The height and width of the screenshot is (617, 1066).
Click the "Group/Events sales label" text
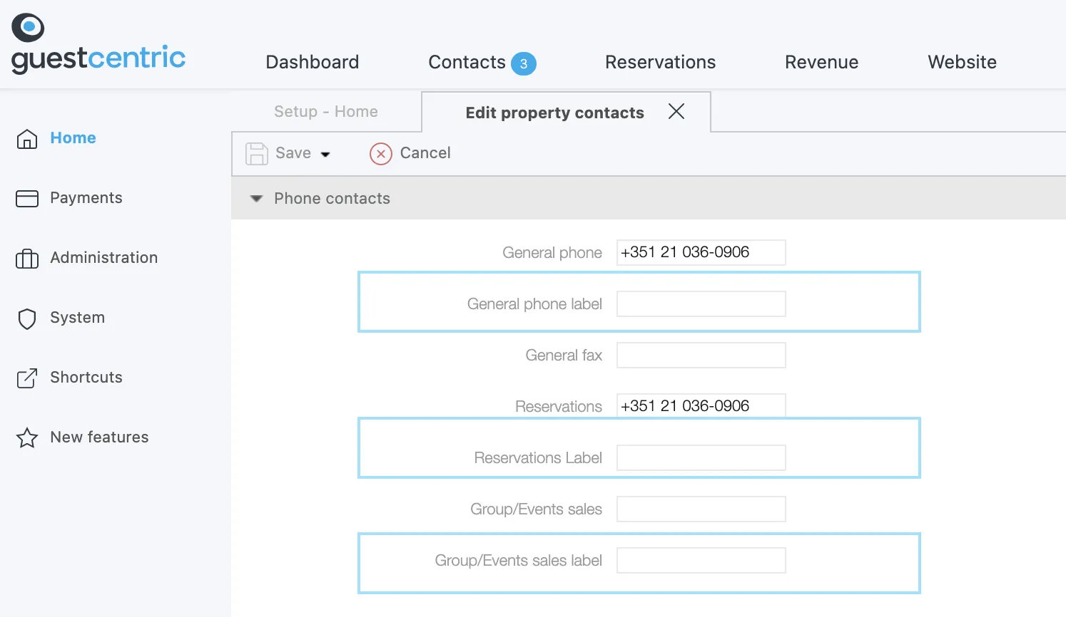pyautogui.click(x=519, y=561)
